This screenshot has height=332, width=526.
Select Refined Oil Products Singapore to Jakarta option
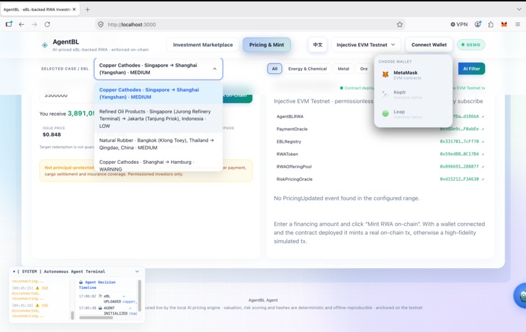[x=159, y=118]
